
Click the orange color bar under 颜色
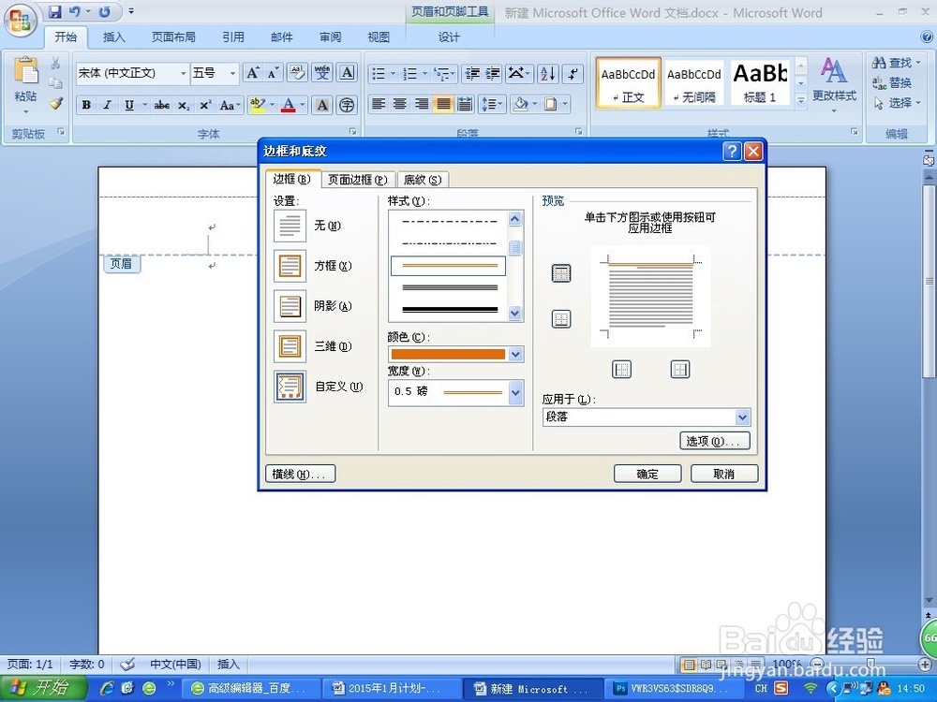(448, 354)
